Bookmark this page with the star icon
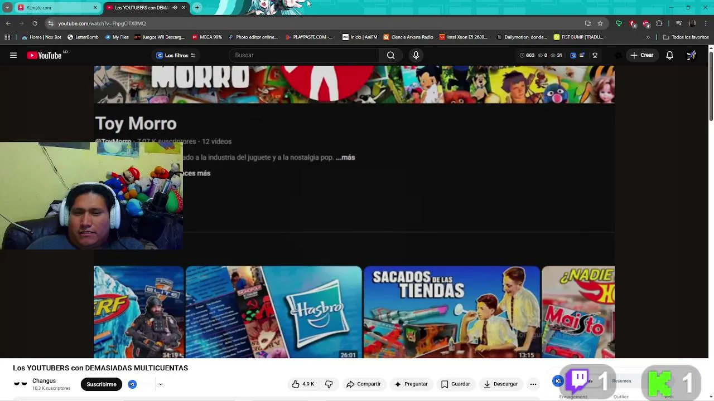Screen dimensions: 714x401 (x=600, y=23)
